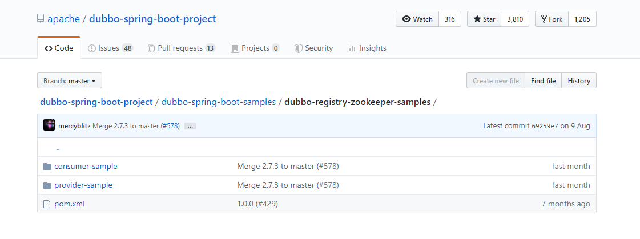Open the Branch: master dropdown
640x239 pixels.
[70, 81]
